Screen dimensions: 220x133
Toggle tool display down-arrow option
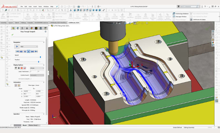[19, 68]
